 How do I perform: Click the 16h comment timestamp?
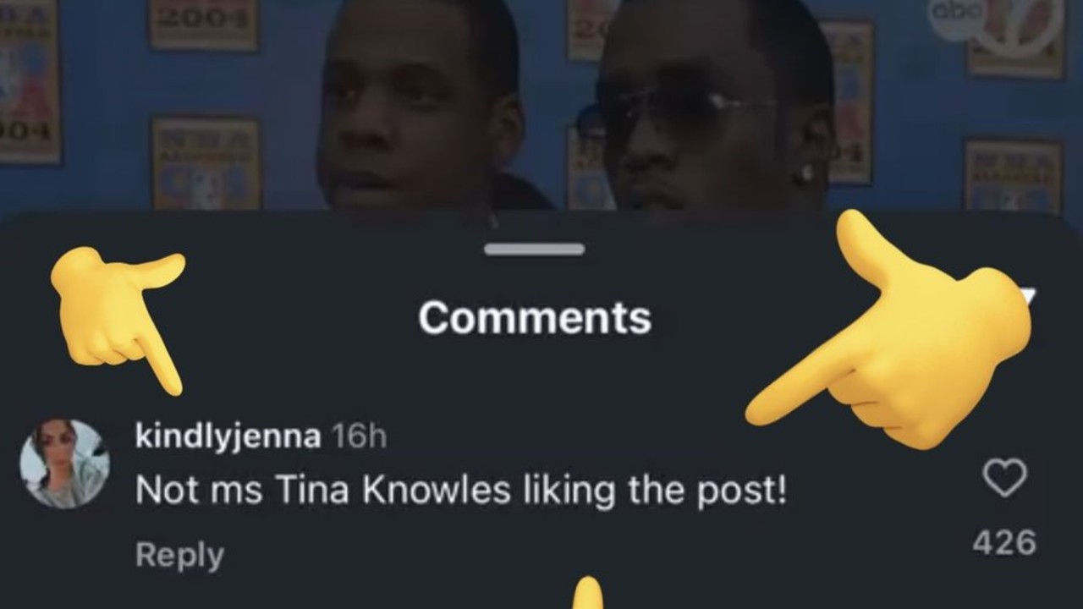coord(359,437)
